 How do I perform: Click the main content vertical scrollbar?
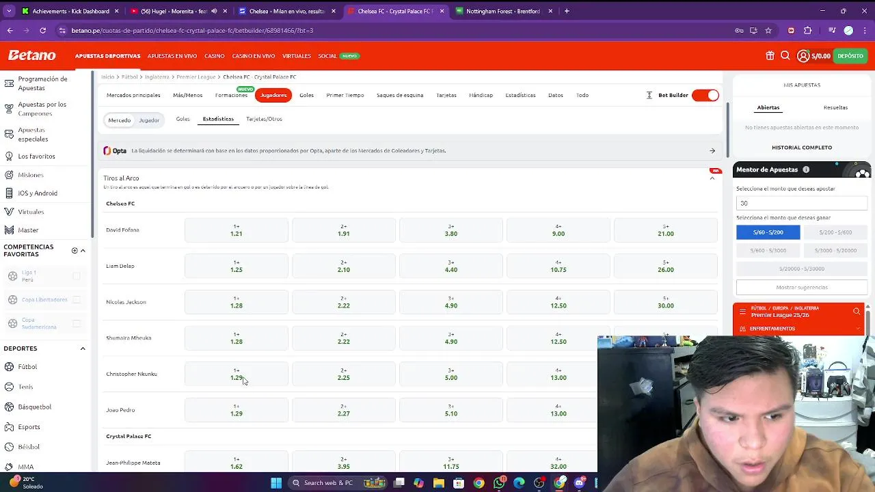point(727,130)
